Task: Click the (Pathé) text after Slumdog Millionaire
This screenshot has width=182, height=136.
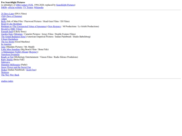Action: pyautogui.click(x=24, y=65)
